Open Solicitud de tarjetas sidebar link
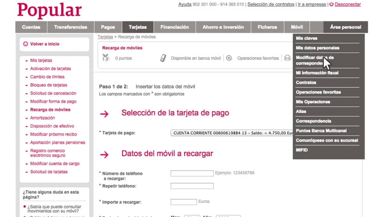The width and height of the screenshot is (385, 217). click(x=49, y=172)
